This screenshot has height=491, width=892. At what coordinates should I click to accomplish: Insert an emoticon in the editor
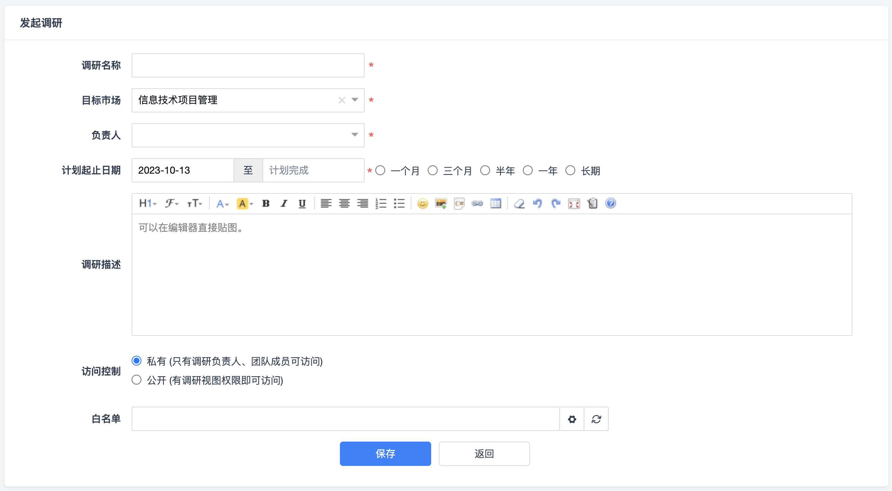point(422,204)
